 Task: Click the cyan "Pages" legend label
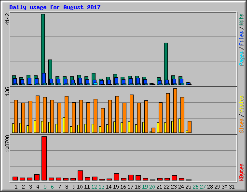pos(242,59)
